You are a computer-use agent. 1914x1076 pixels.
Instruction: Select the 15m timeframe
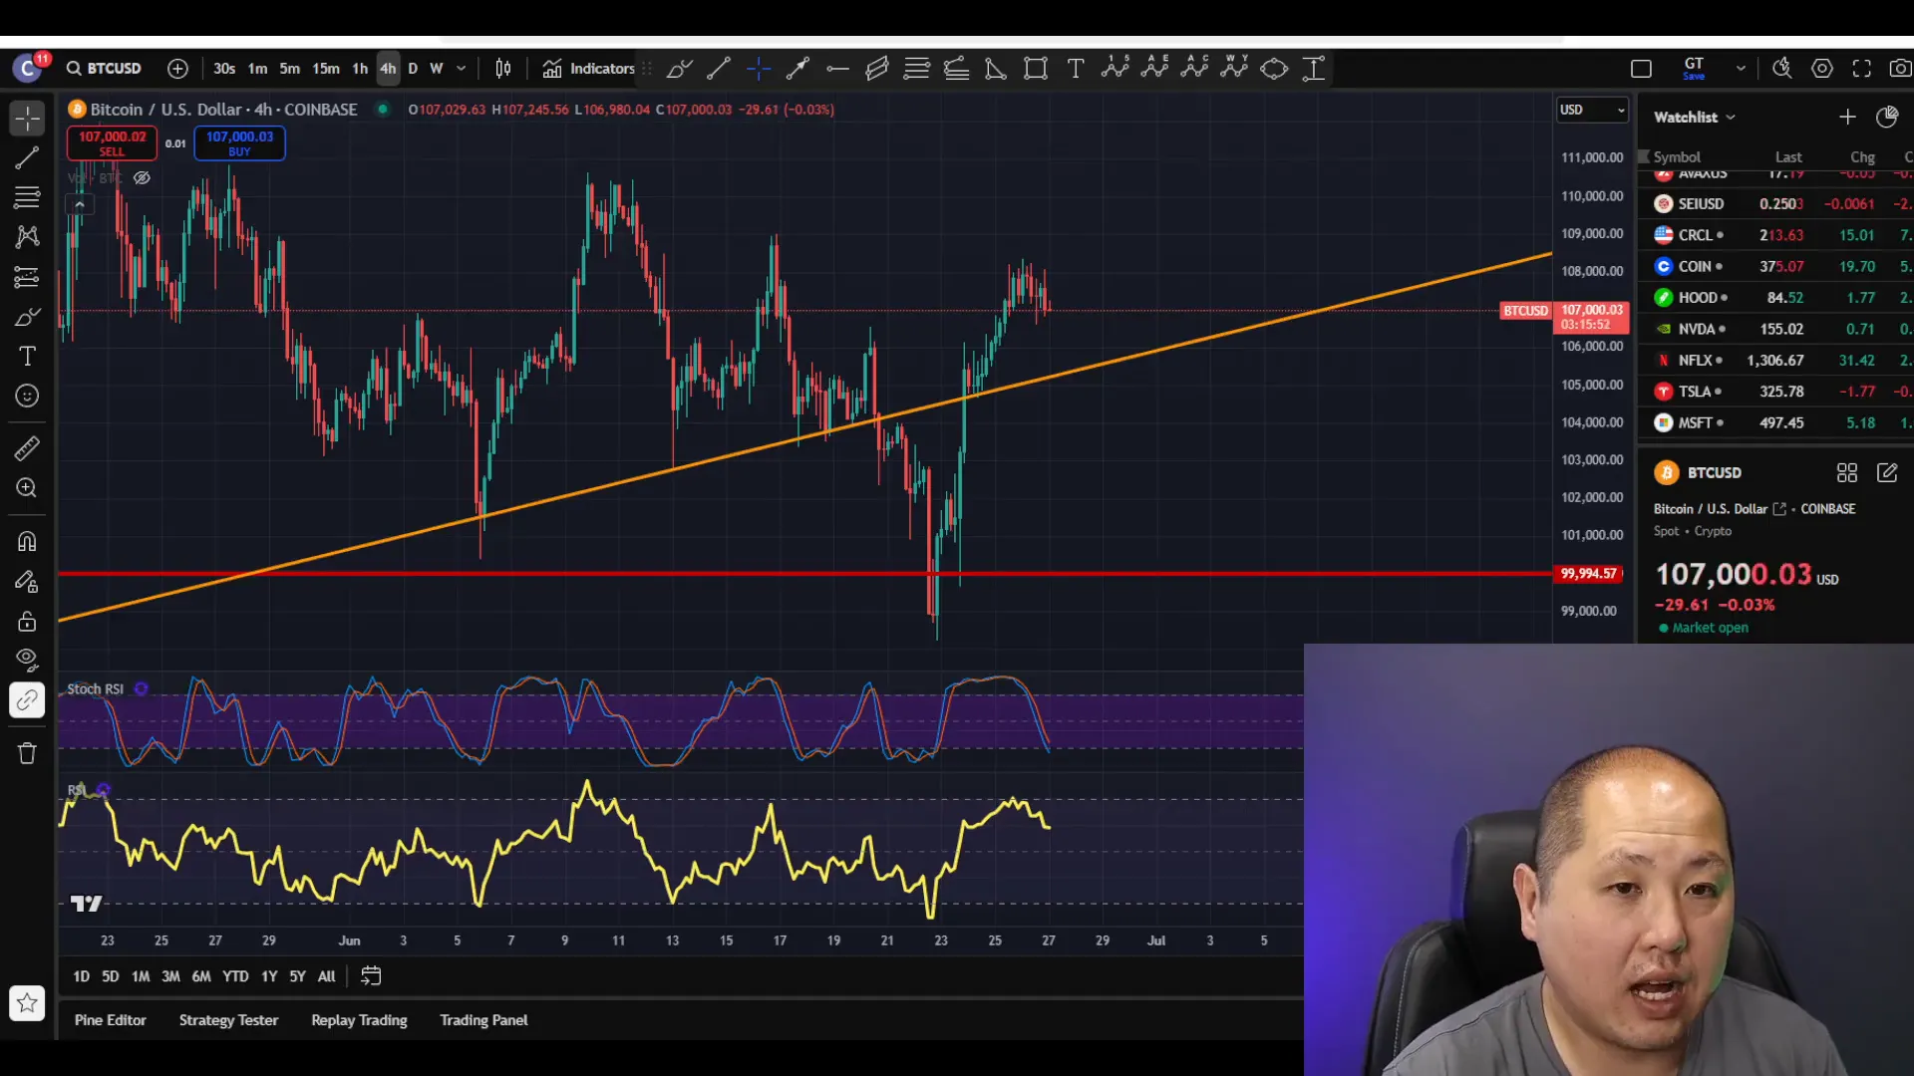pyautogui.click(x=326, y=68)
